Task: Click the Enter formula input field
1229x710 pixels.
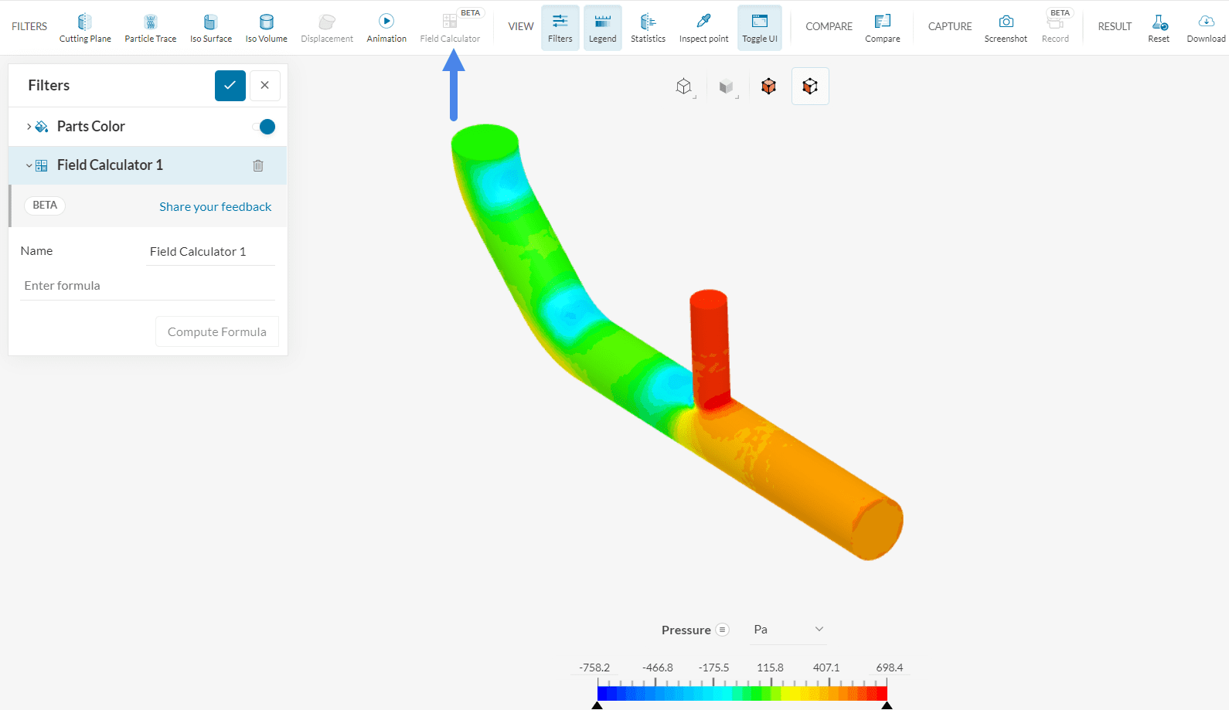Action: 147,286
